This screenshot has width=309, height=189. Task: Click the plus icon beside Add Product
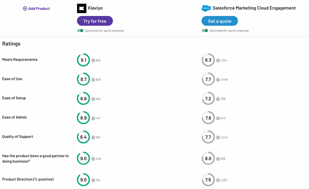click(x=25, y=8)
